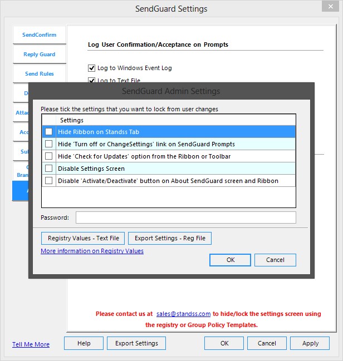Screen dimensions: 343x361
Task: Open More information on Registry Values link
Action: tap(92, 251)
